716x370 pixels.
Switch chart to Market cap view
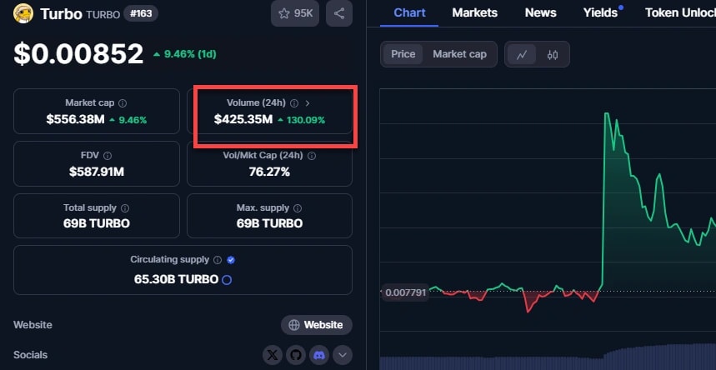(x=459, y=54)
